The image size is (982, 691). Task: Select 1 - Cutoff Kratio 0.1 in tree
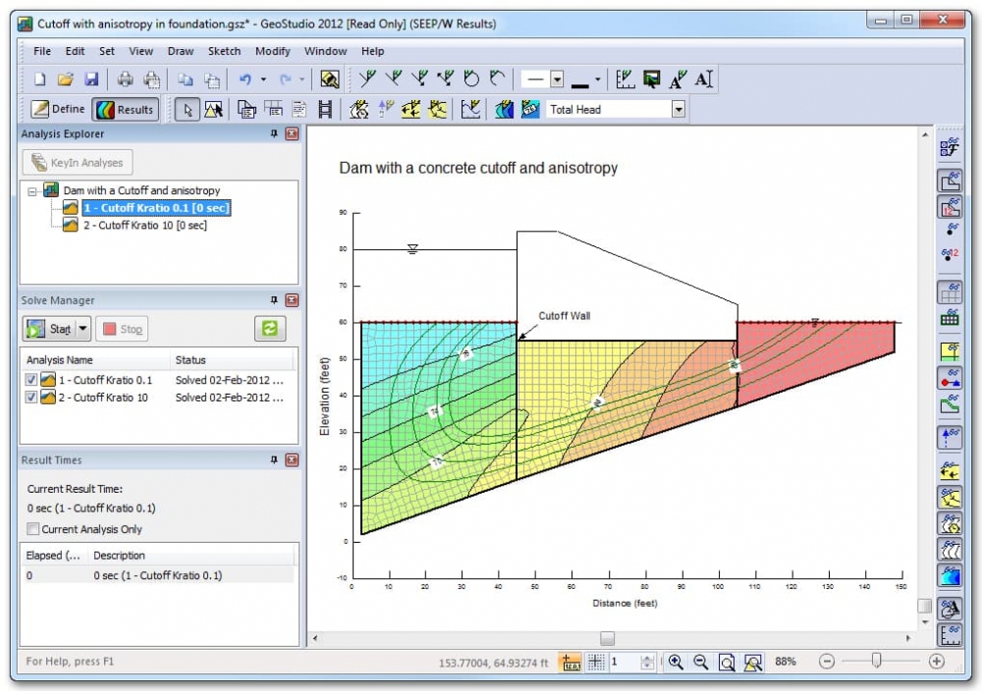[x=156, y=208]
